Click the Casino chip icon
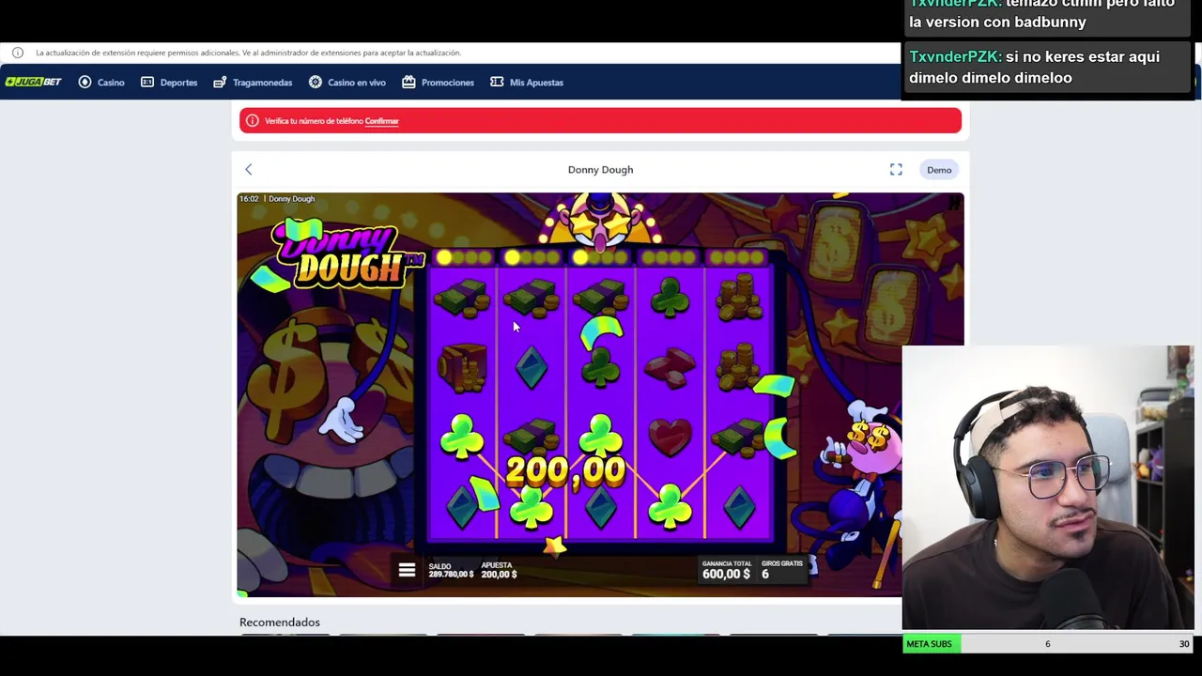Screen dimensions: 1202x676 tap(85, 83)
